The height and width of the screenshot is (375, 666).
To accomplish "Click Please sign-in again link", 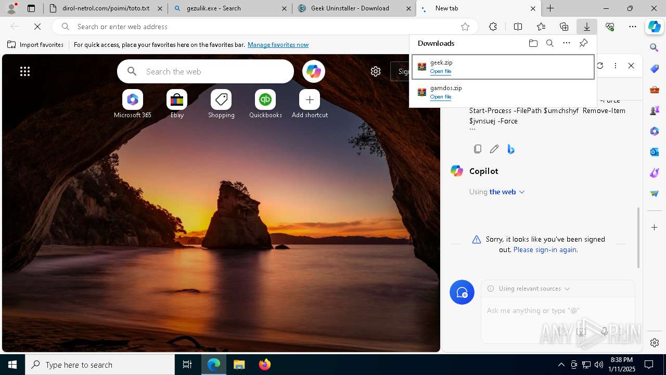I will pyautogui.click(x=545, y=249).
